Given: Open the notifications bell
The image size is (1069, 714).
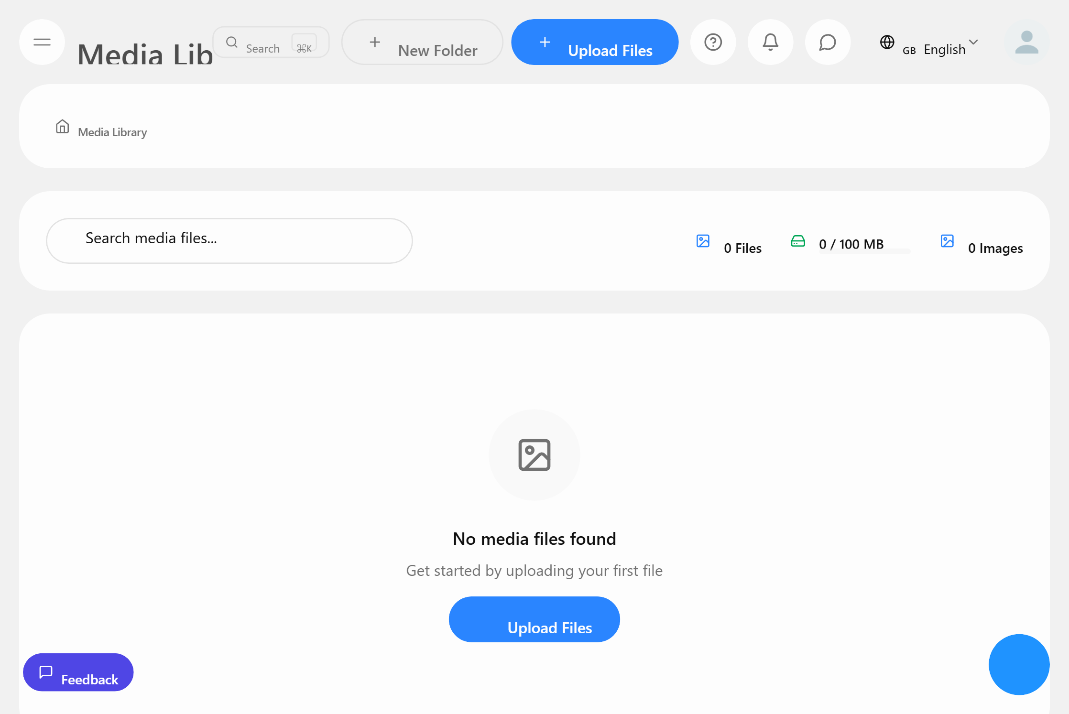Looking at the screenshot, I should tap(770, 42).
